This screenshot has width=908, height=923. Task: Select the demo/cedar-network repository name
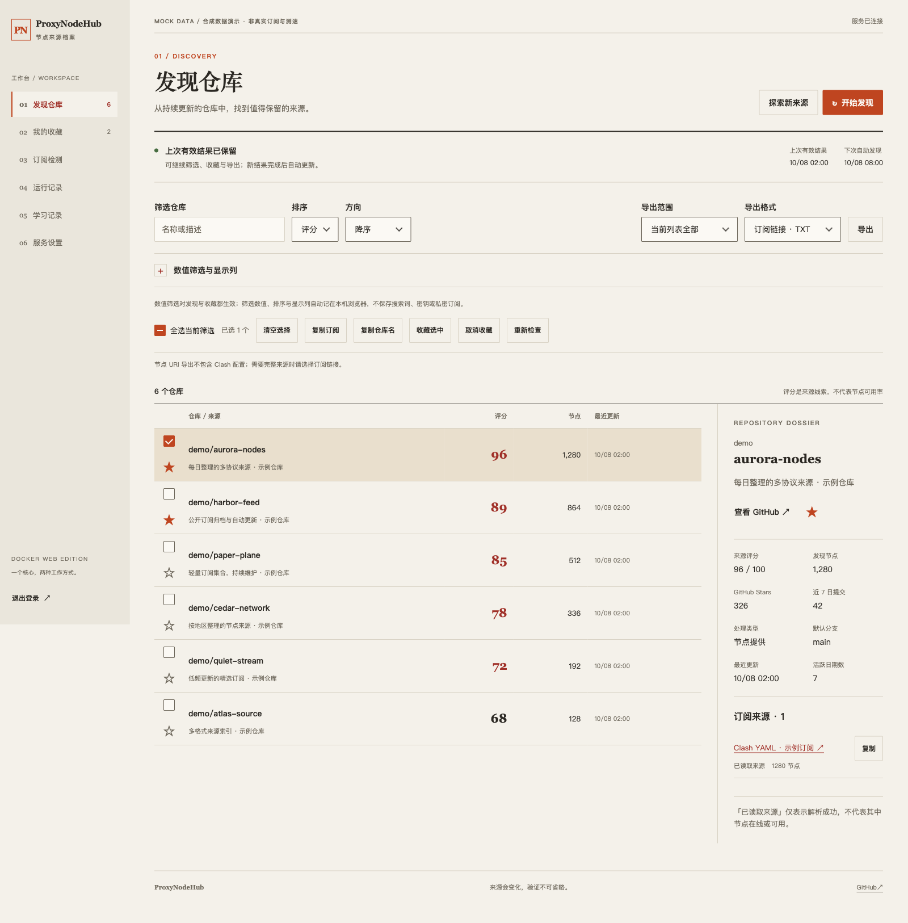(229, 608)
